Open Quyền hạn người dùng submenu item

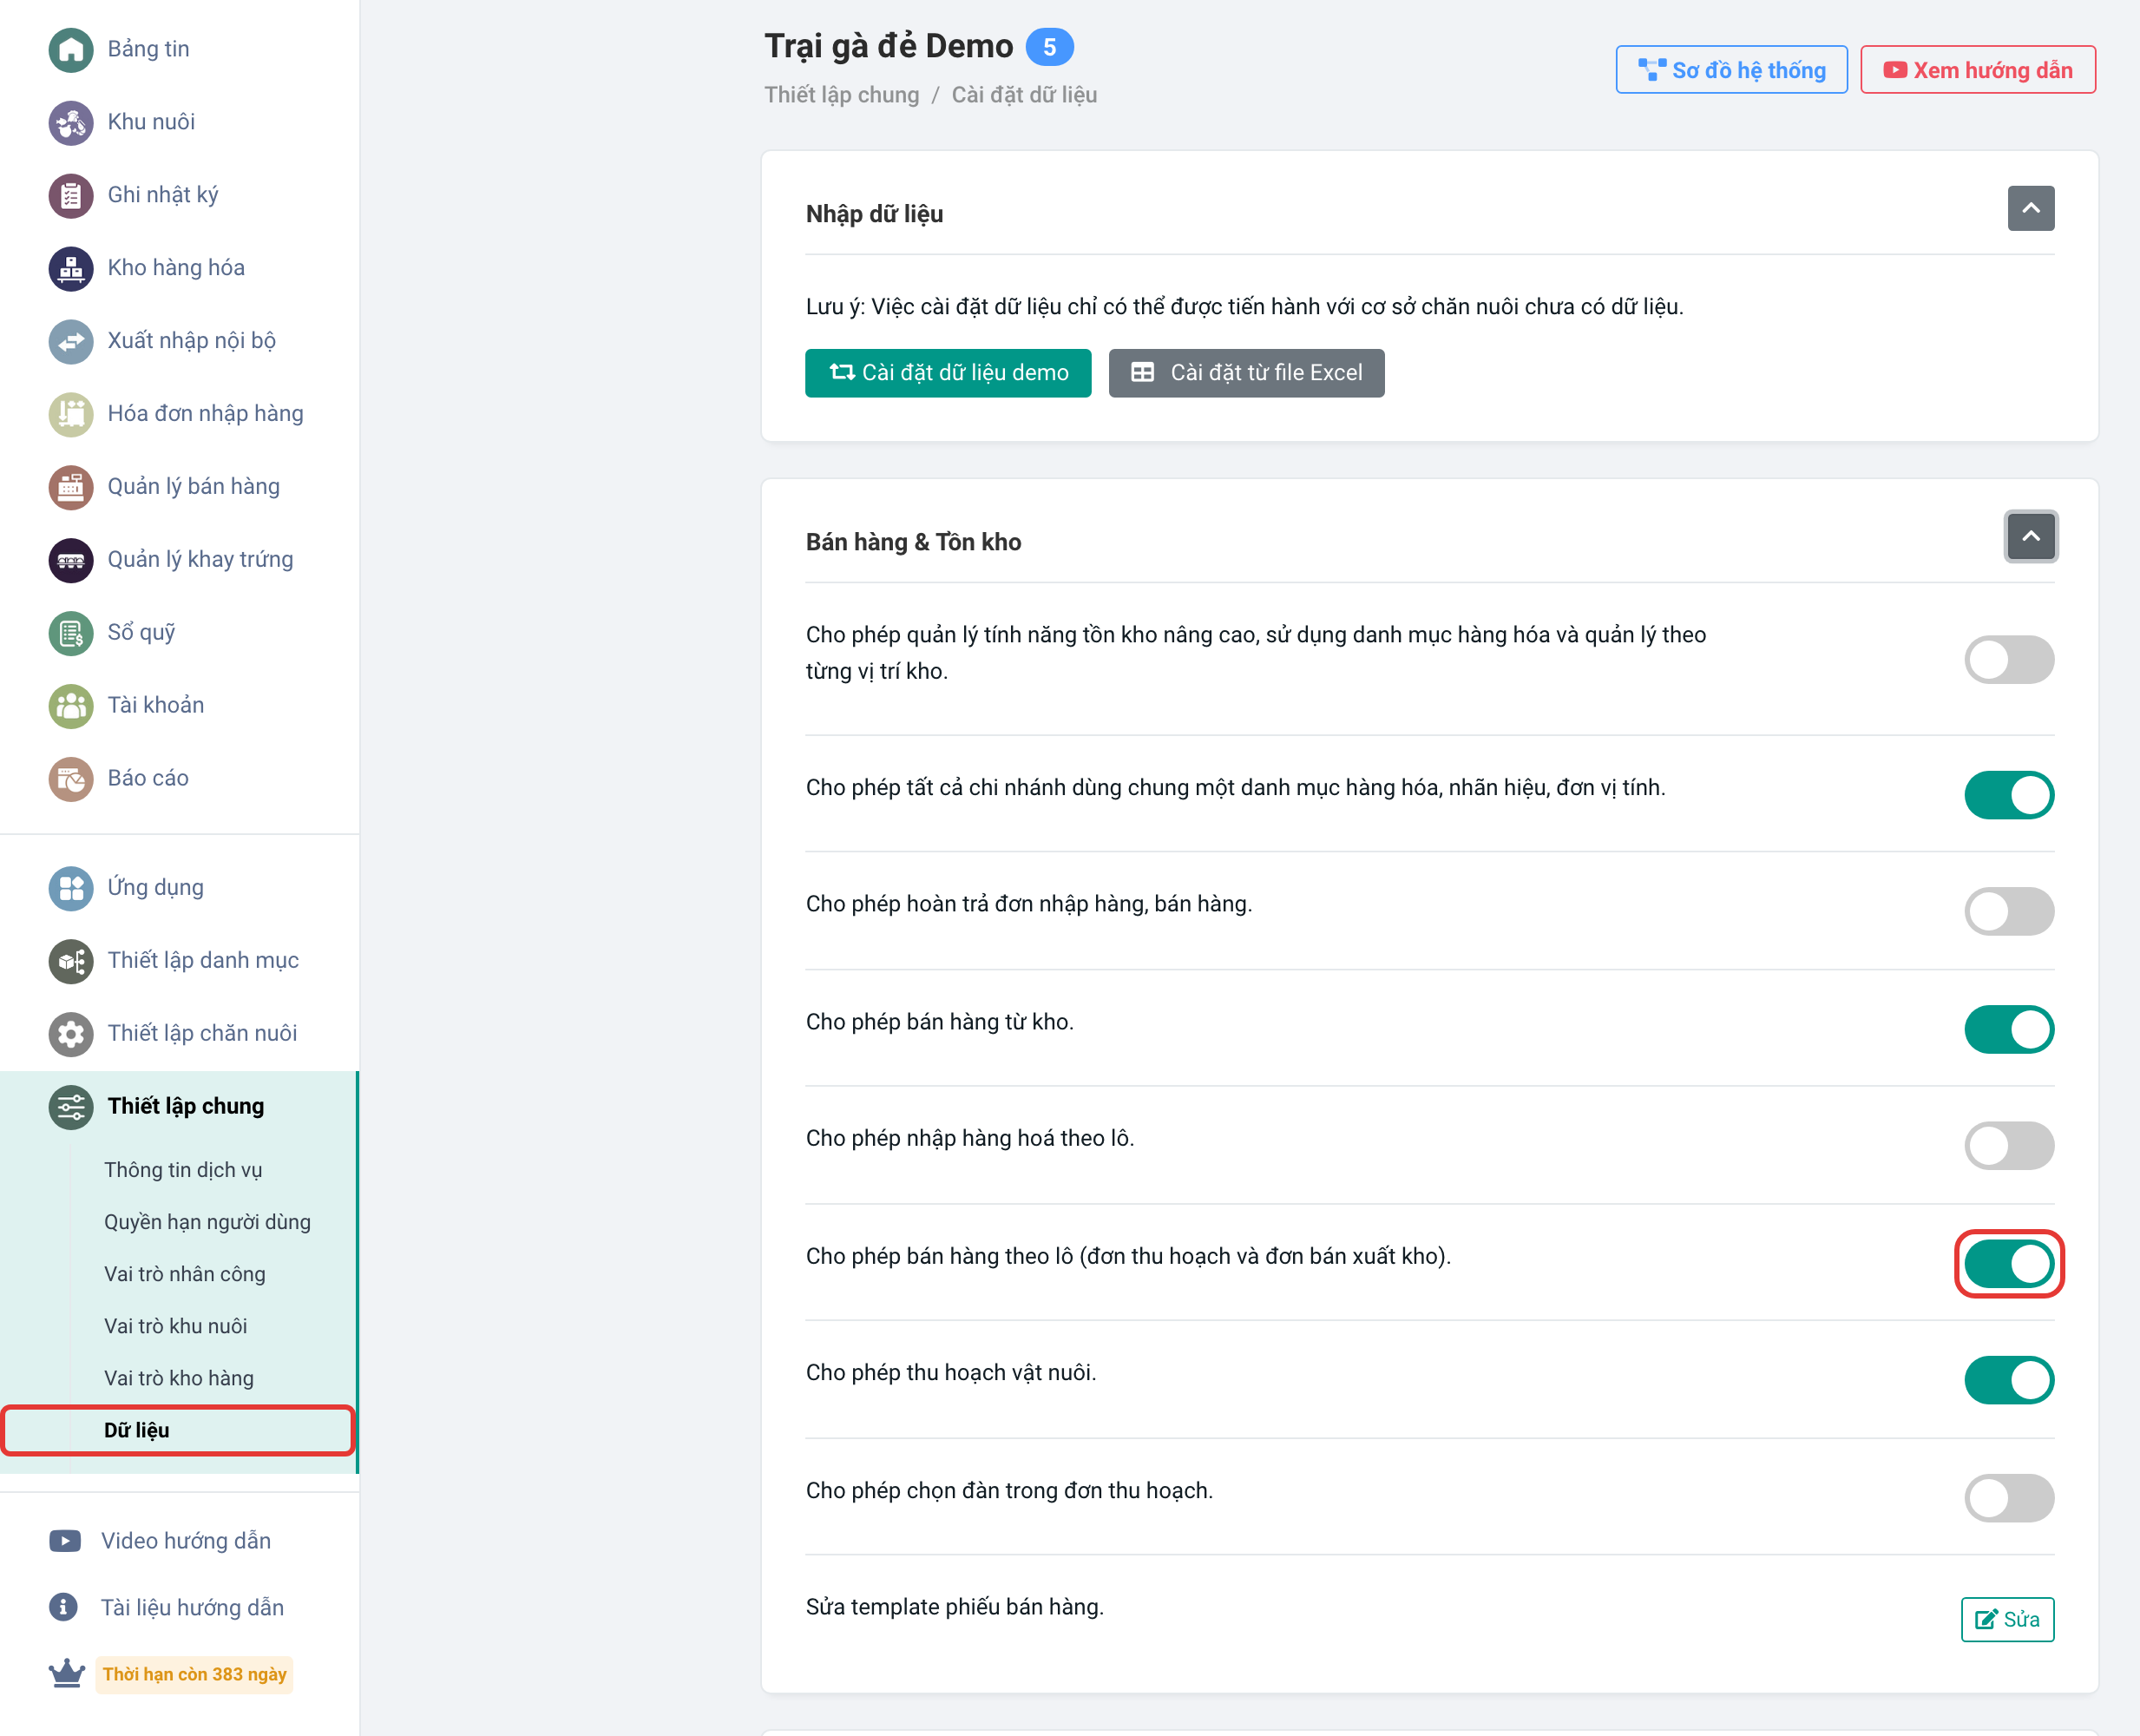tap(207, 1222)
